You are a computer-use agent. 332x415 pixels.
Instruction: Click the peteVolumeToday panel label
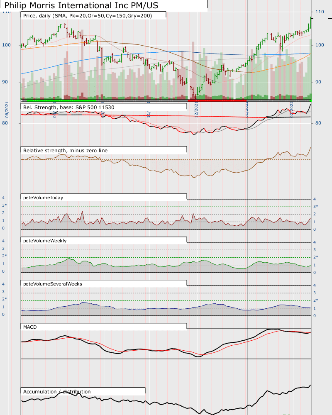(43, 198)
